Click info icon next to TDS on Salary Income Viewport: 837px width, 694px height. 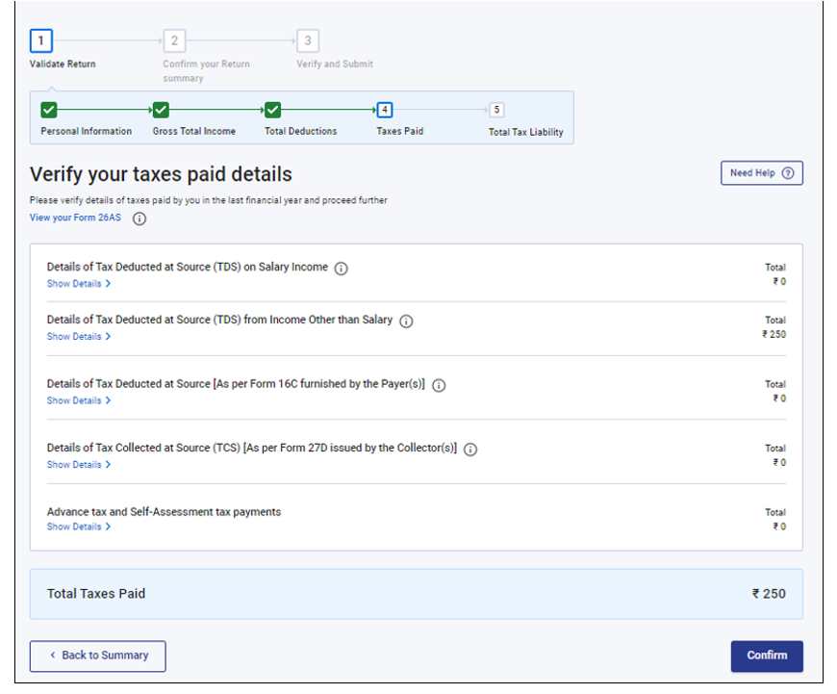pyautogui.click(x=341, y=269)
